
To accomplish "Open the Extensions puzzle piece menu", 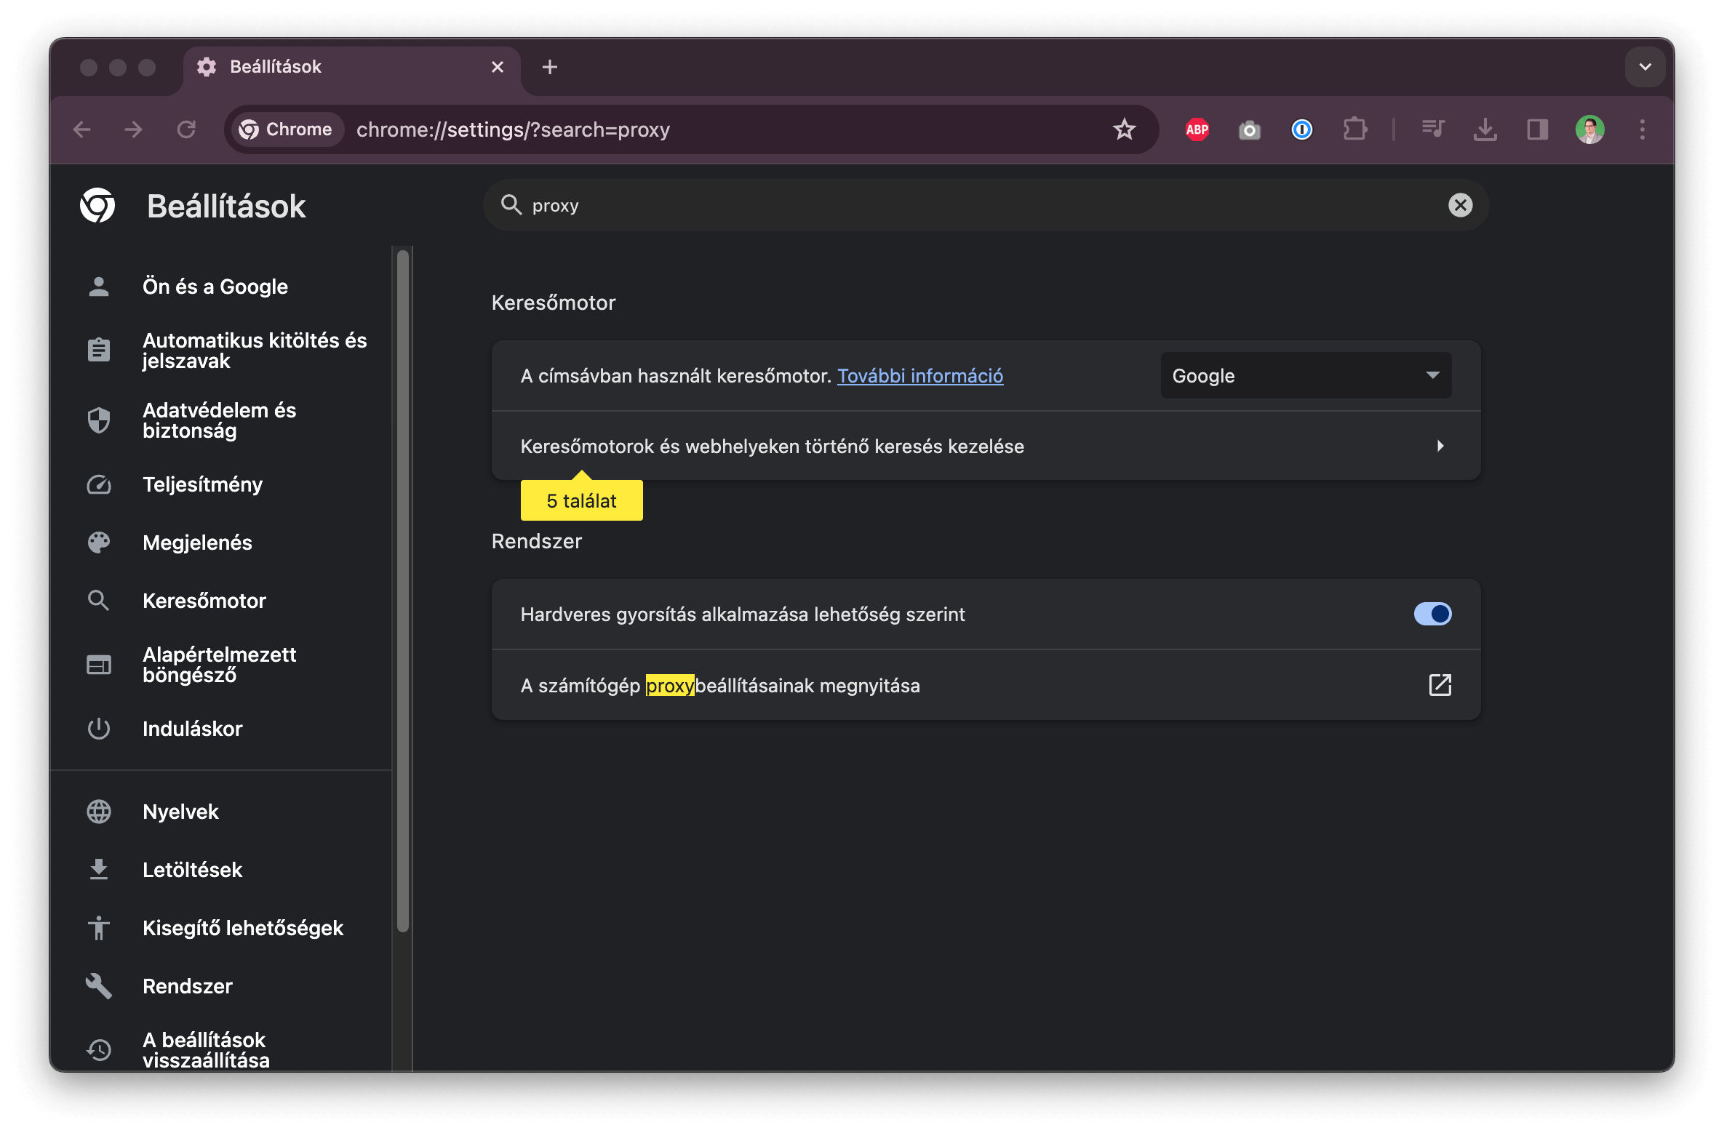I will [x=1354, y=130].
